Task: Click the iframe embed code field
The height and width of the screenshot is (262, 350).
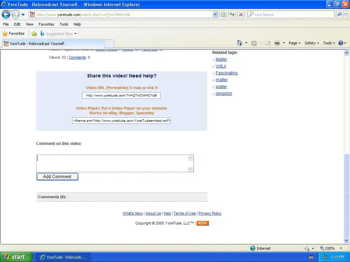Action: [x=121, y=120]
